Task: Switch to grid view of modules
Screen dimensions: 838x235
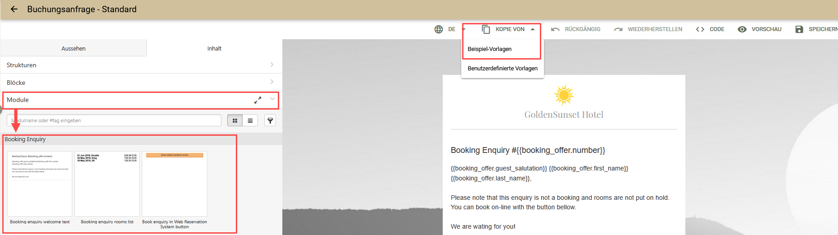Action: (235, 120)
